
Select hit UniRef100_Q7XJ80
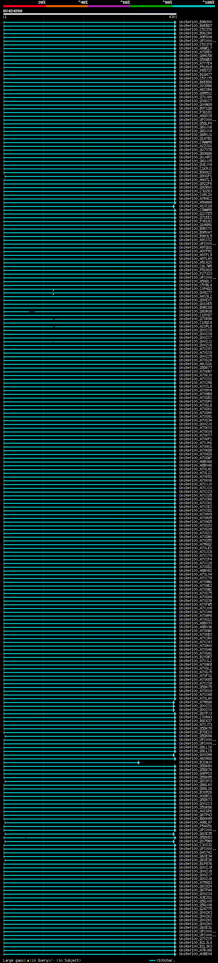coord(196,97)
